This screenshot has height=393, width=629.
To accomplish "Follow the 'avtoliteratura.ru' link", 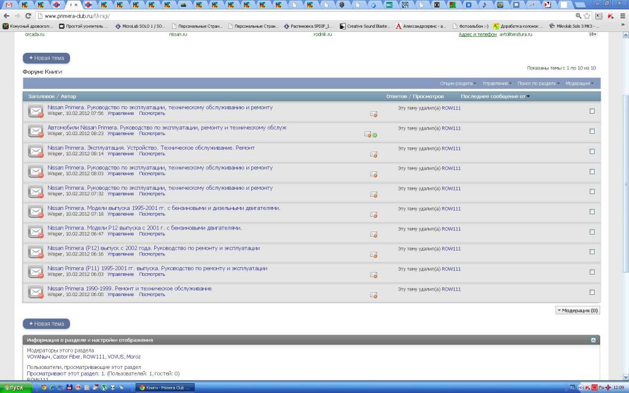I will coord(516,34).
